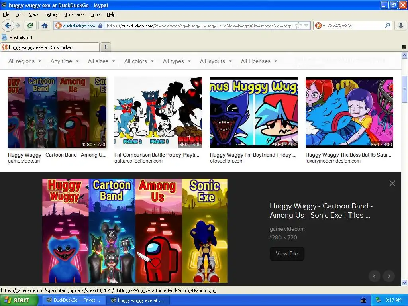This screenshot has width=408, height=306.
Task: Select the Huggy Wuggy The Boss thumbnail
Action: click(349, 112)
